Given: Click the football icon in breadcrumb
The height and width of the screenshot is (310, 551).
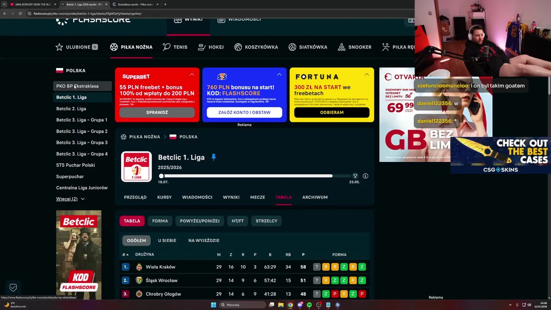Looking at the screenshot, I should point(124,137).
